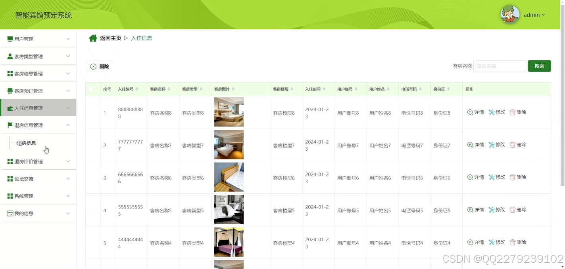This screenshot has height=269, width=565.
Task: Expand the 系统管理 menu
Action: 25,195
